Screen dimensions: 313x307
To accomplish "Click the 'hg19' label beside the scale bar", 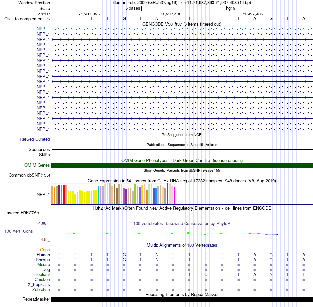I will [231, 8].
